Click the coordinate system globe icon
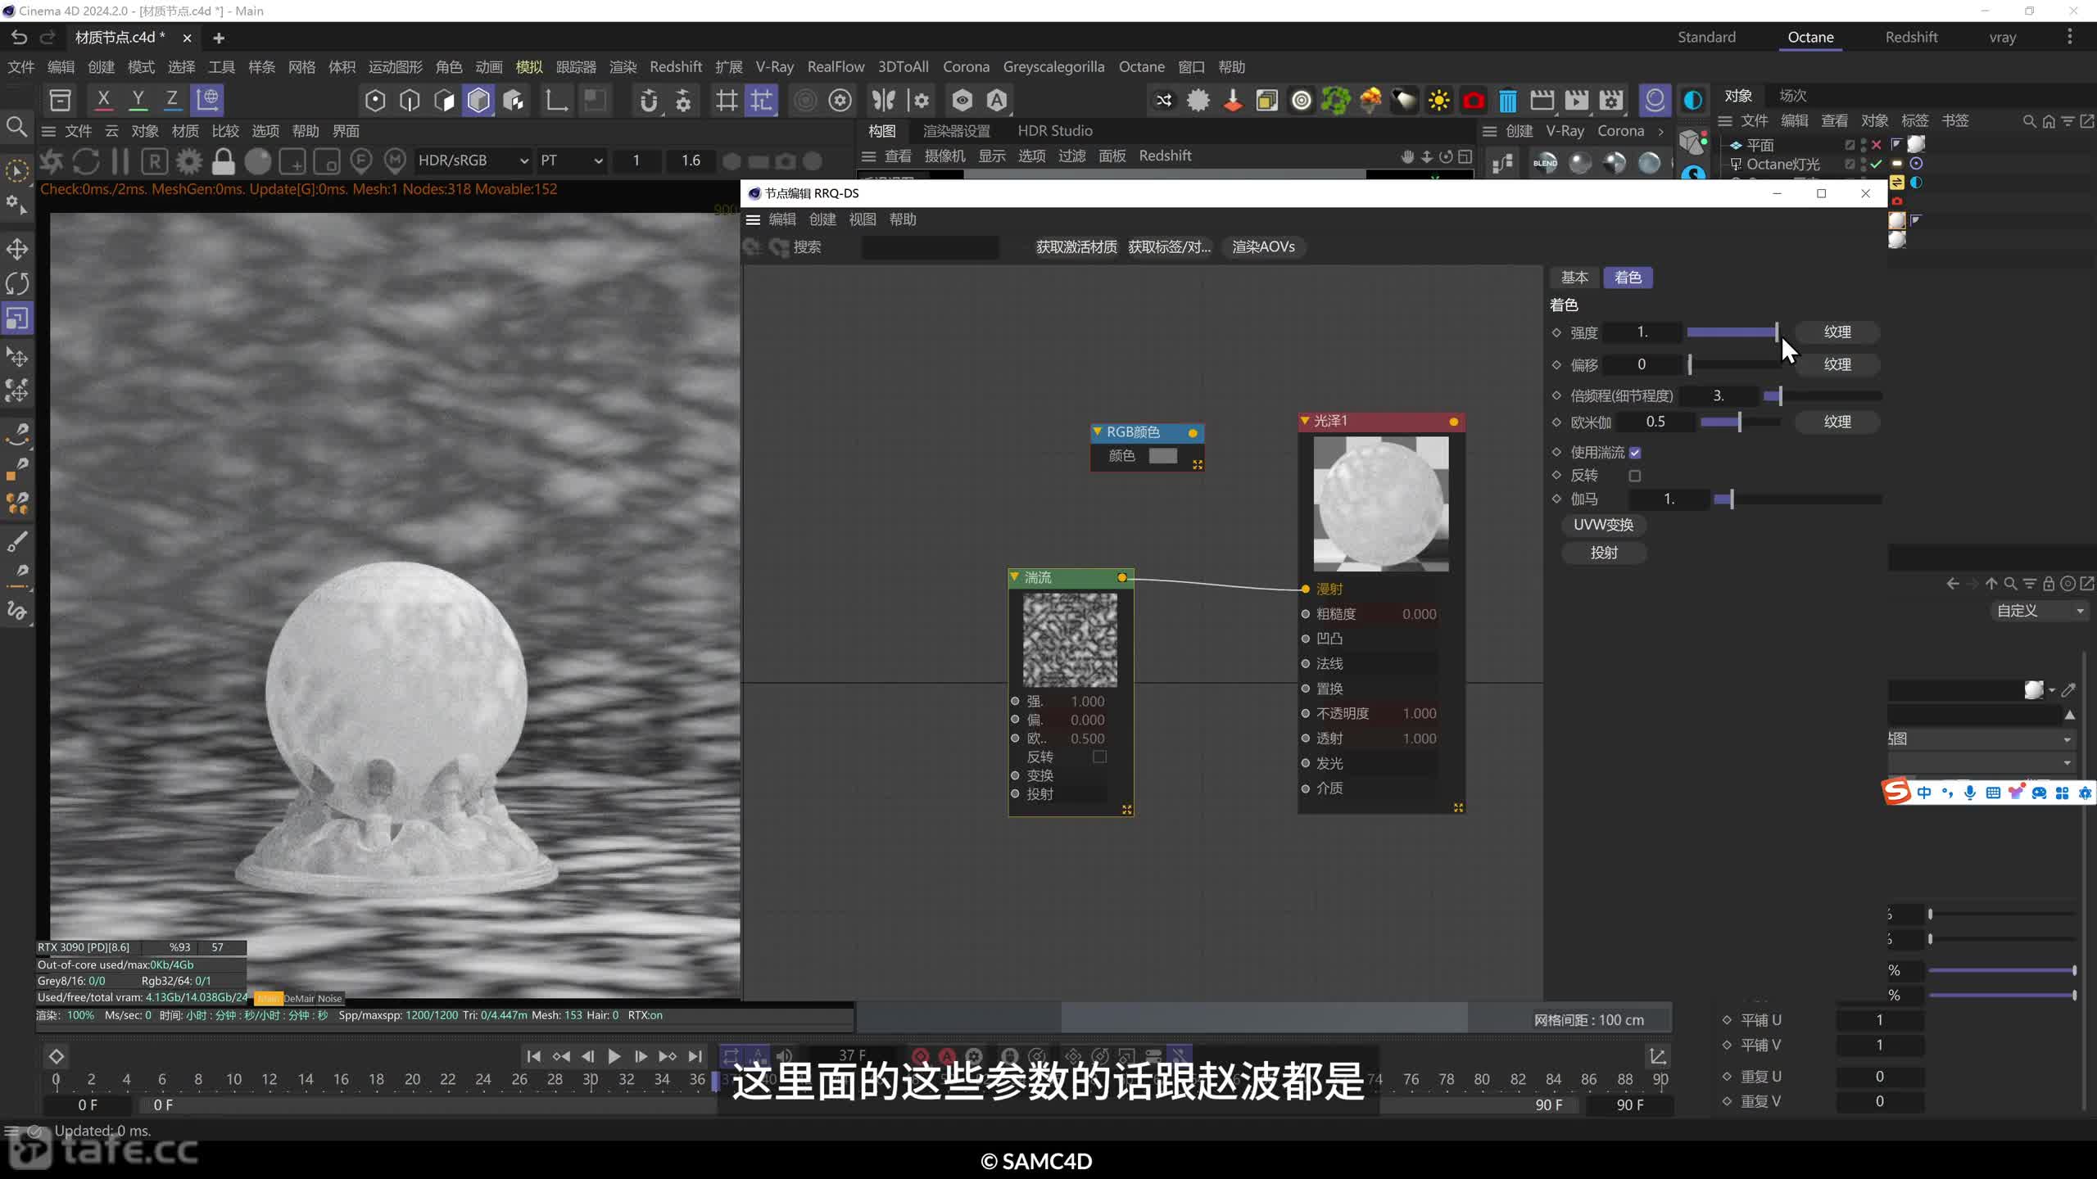2097x1179 pixels. (207, 100)
